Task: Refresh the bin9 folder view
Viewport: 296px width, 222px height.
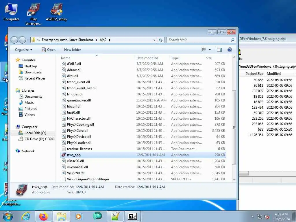Action: coord(161,40)
